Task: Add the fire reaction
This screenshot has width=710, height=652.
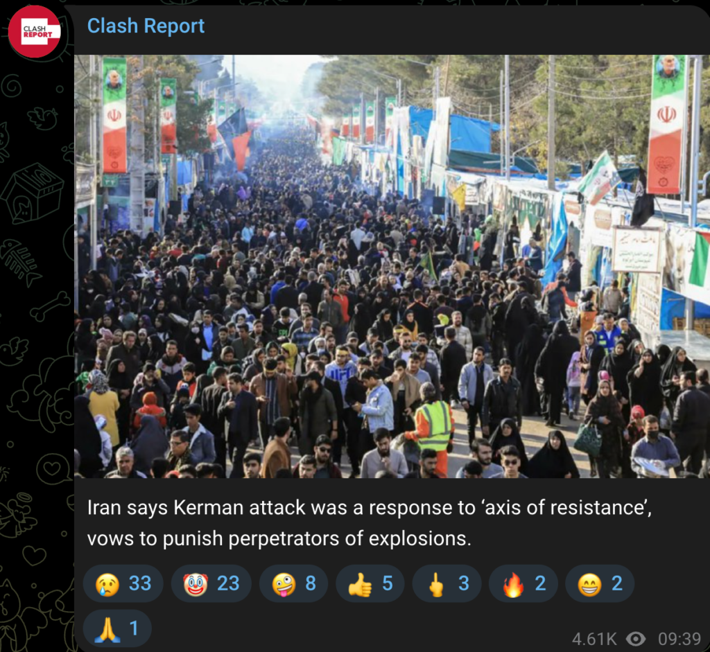Action: 523,583
